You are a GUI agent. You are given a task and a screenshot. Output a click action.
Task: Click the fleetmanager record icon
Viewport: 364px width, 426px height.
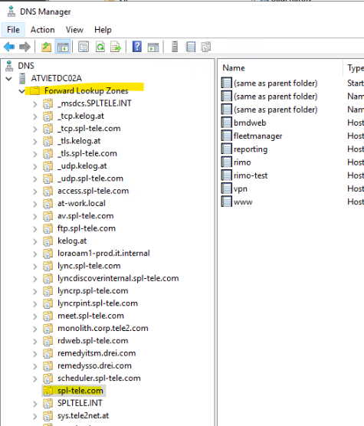226,136
